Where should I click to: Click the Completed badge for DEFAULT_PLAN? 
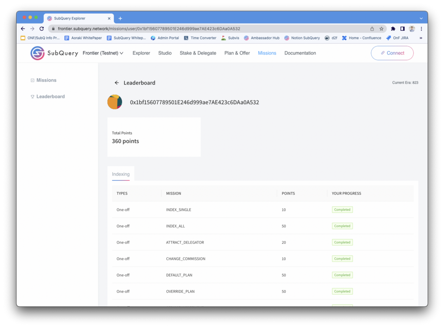coord(342,275)
